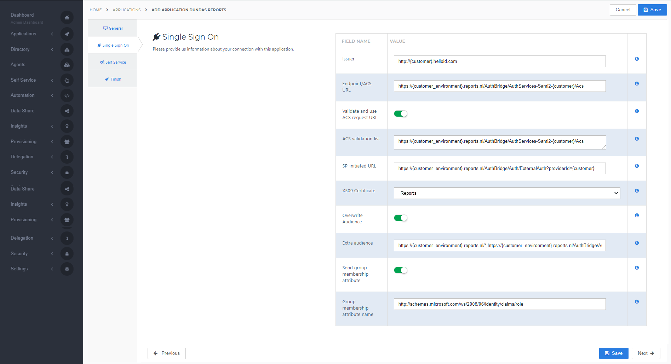Click into the Extra audience input field

pos(500,246)
